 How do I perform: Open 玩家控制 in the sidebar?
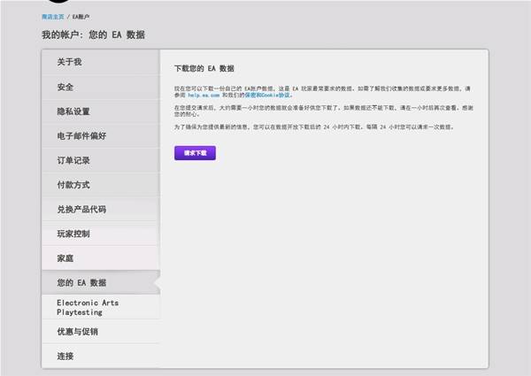click(101, 234)
